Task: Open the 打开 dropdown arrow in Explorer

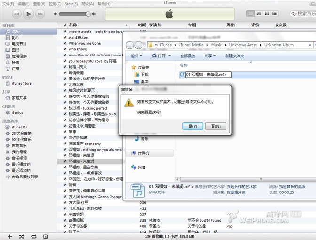Action: [169, 56]
